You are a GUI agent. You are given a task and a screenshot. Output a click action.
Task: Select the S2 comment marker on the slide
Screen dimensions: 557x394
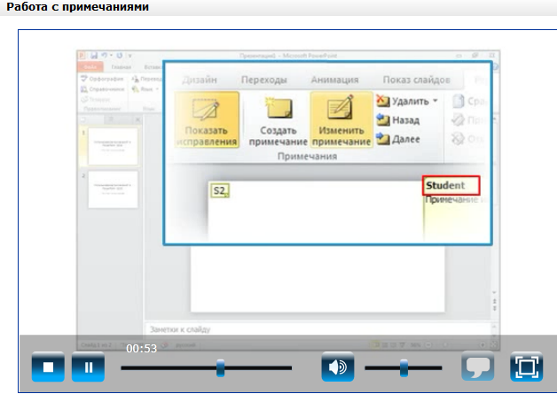point(220,190)
